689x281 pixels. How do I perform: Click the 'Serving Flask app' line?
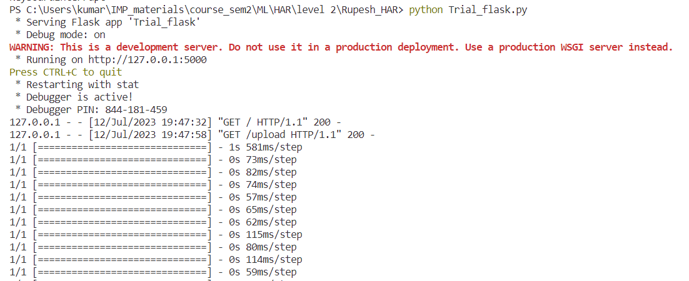click(x=108, y=22)
